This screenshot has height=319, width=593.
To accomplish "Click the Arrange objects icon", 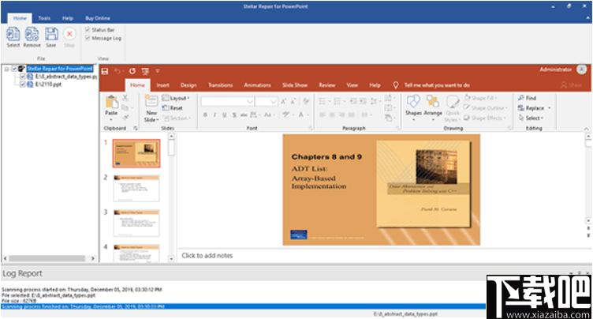I will click(433, 102).
